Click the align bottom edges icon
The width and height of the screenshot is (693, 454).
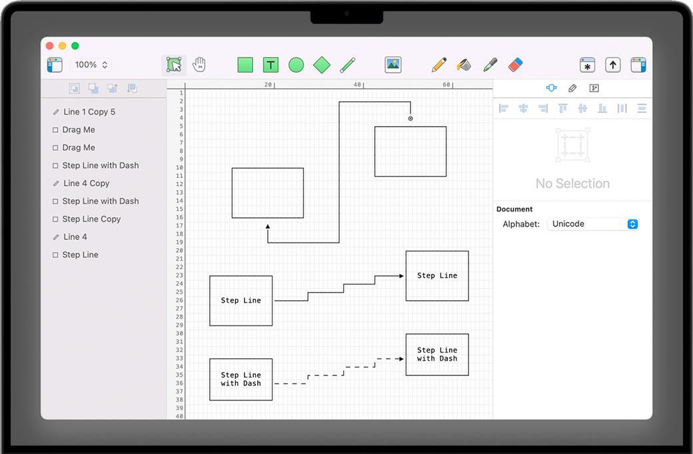(x=602, y=108)
